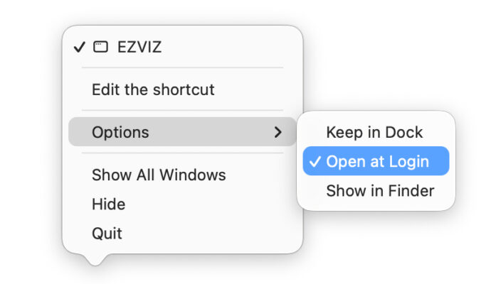The height and width of the screenshot is (284, 486).
Task: Display every open EZVIZ window
Action: (159, 175)
